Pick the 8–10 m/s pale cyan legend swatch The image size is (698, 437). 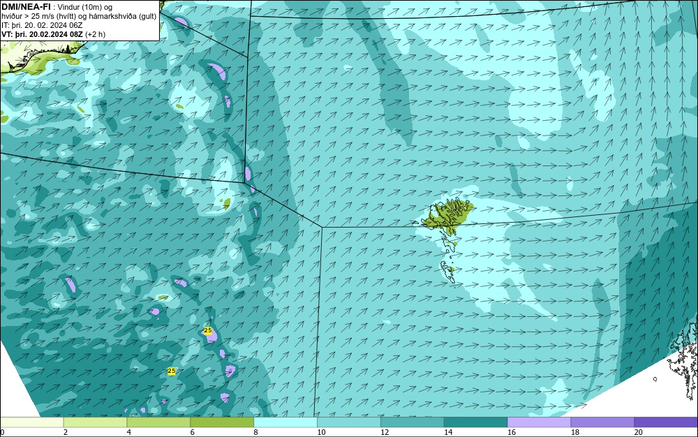(x=285, y=422)
